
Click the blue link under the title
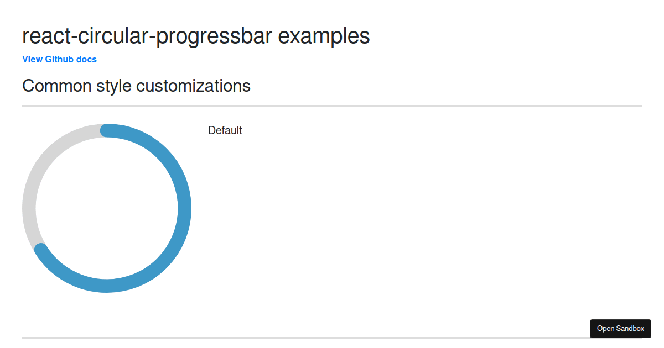[x=59, y=59]
